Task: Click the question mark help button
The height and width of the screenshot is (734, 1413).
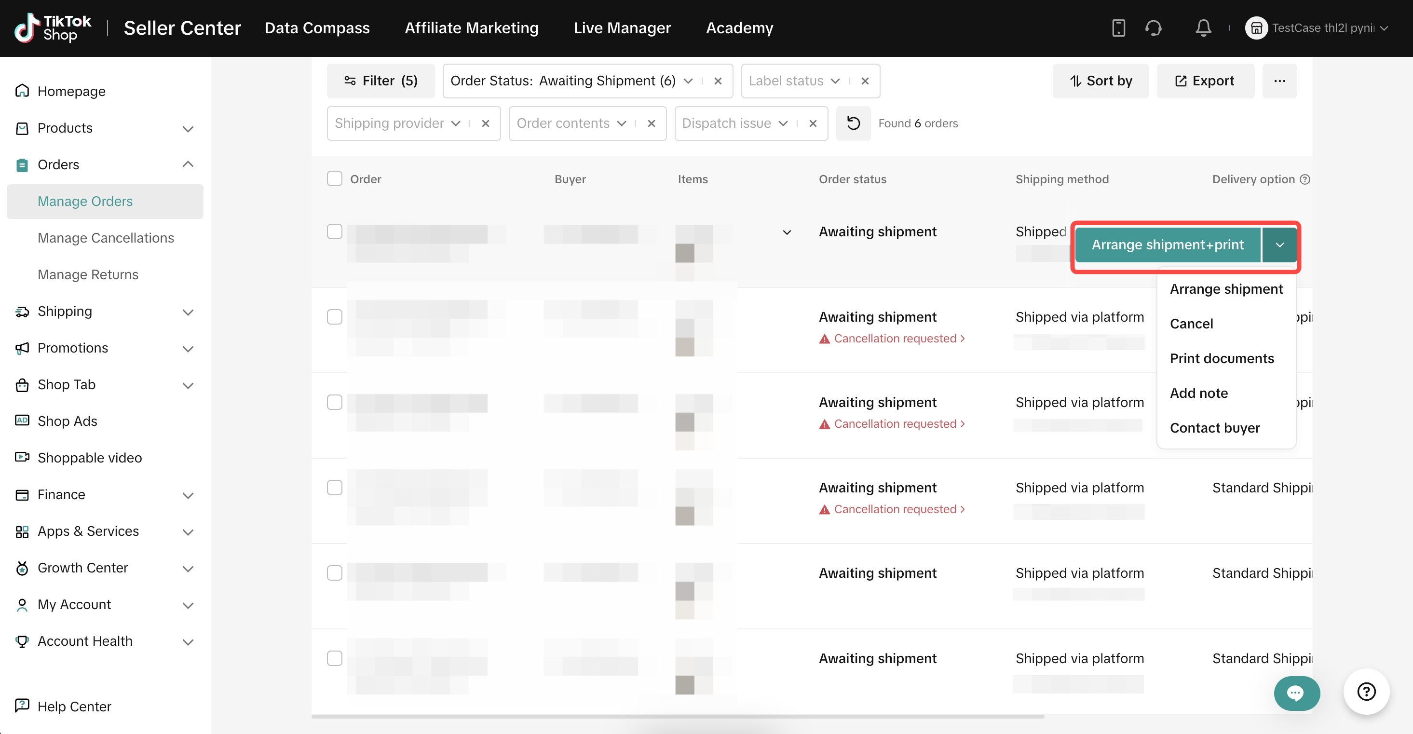Action: coord(1366,692)
